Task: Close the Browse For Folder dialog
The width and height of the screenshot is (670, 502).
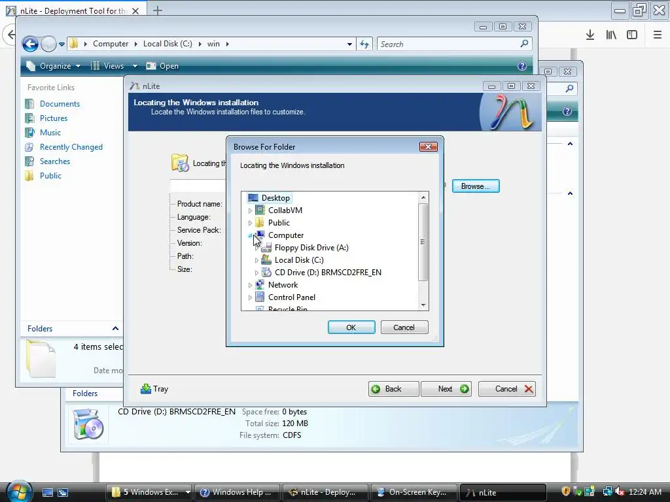Action: tap(428, 147)
